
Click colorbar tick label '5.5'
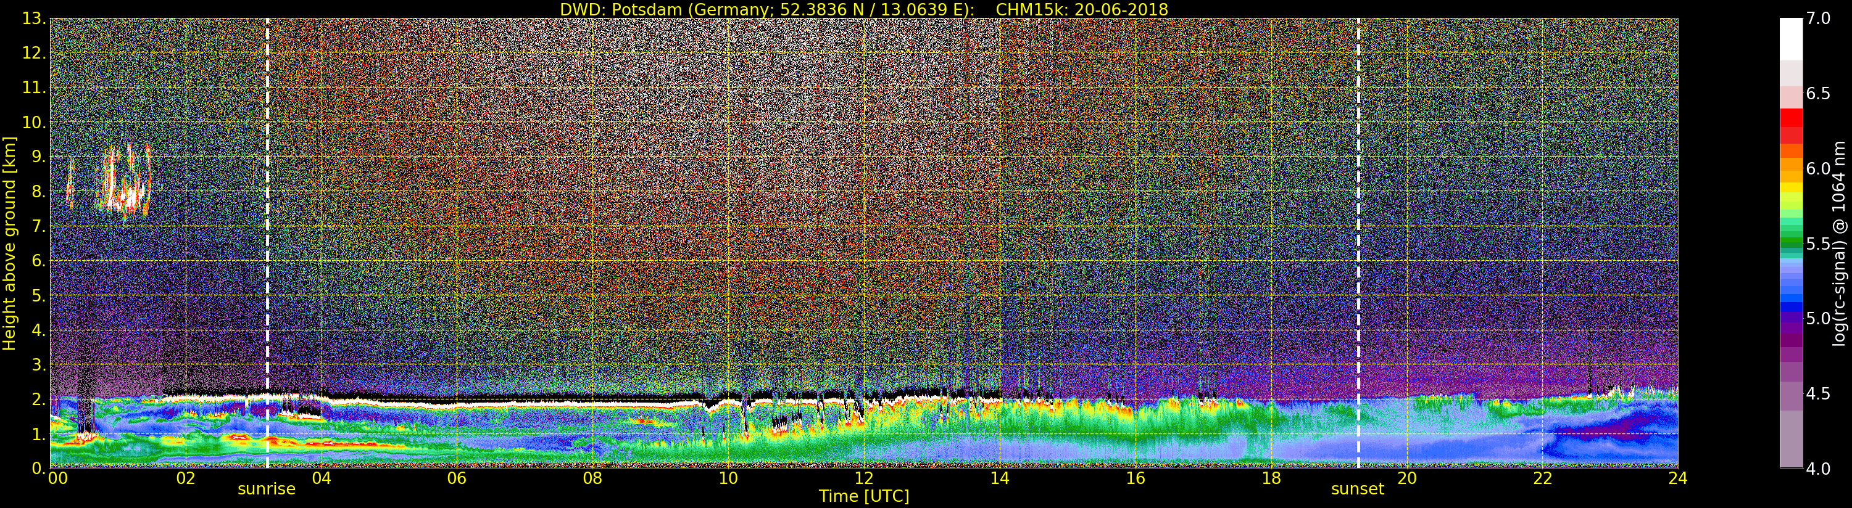(1818, 244)
